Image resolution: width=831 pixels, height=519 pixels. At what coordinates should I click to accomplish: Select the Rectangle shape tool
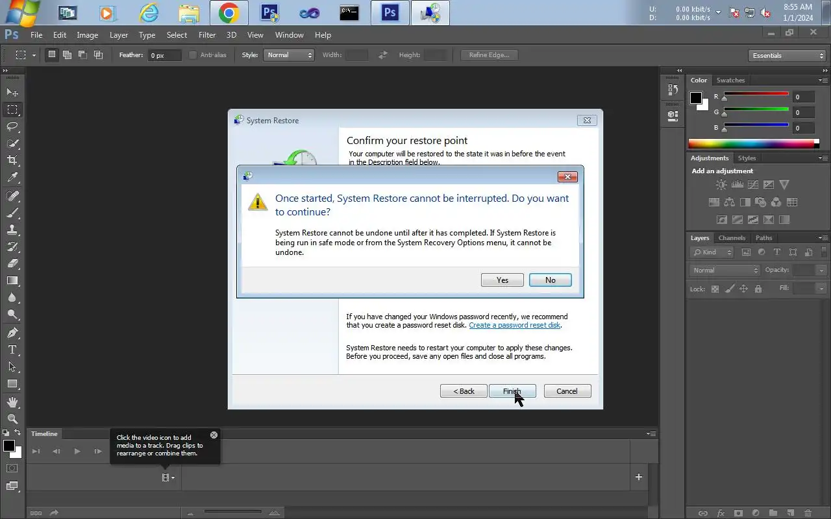coord(12,383)
